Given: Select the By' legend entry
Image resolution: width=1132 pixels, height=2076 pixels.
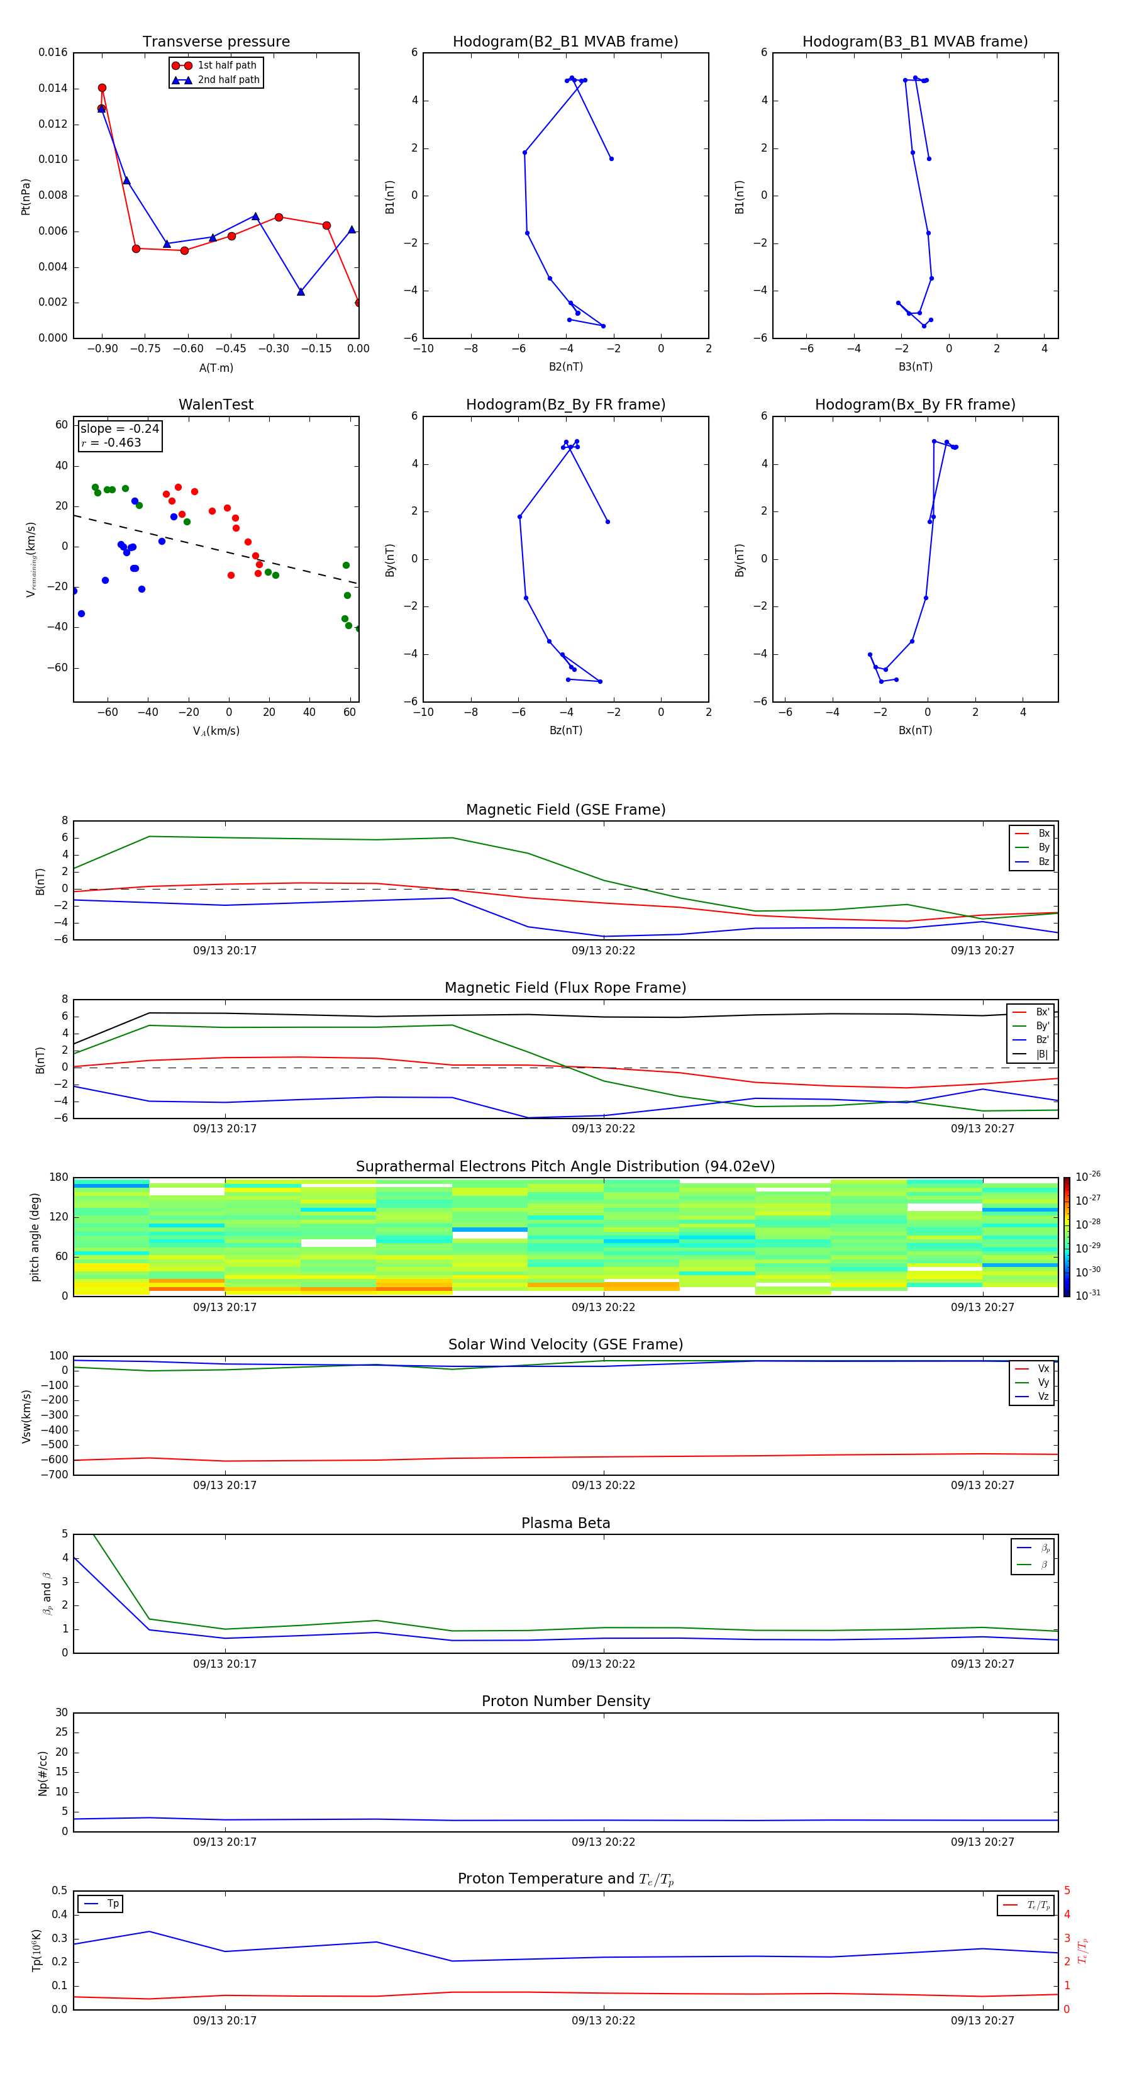Looking at the screenshot, I should coord(1031,1026).
